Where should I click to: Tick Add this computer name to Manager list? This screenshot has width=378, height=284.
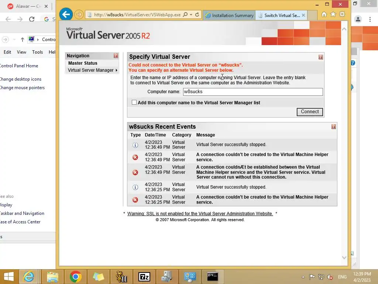coord(134,102)
